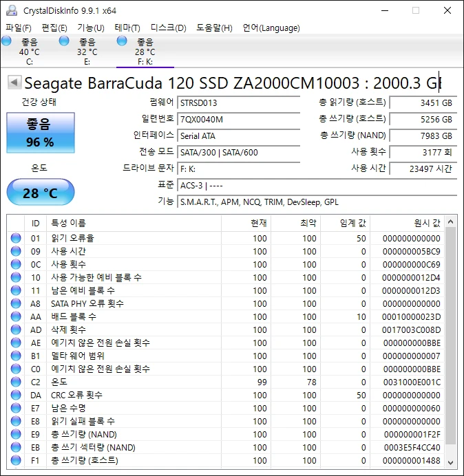Click threshold value 10 in 배드 블록 수 row
This screenshot has height=476, width=464.
361,317
